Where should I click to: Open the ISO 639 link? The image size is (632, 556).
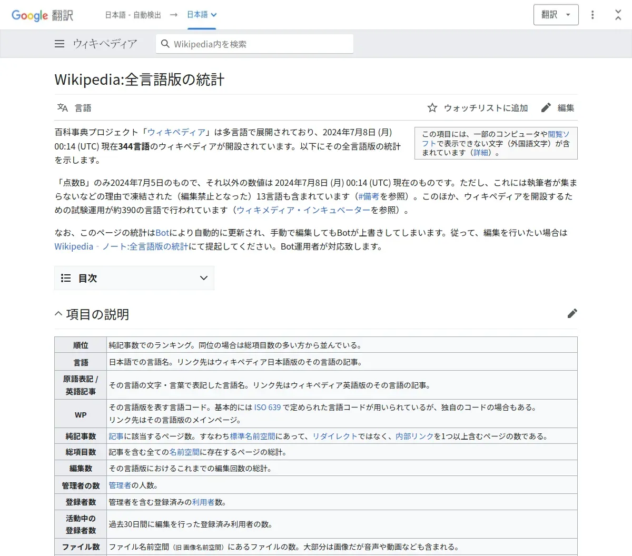point(268,408)
